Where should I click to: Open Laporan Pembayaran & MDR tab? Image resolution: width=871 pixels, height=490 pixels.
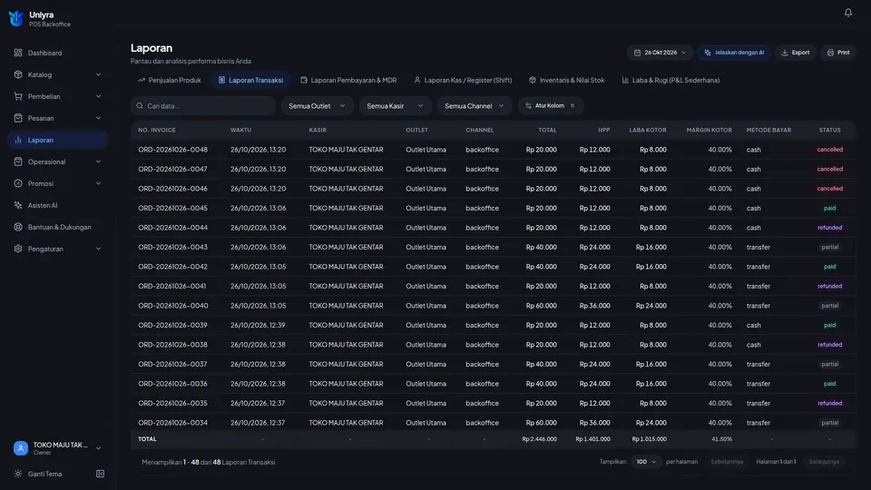[348, 80]
